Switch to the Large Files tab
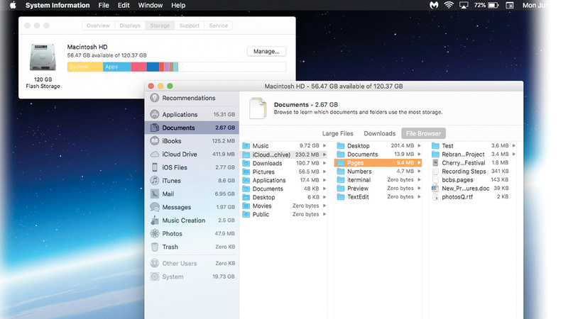The image size is (568, 319). (337, 133)
